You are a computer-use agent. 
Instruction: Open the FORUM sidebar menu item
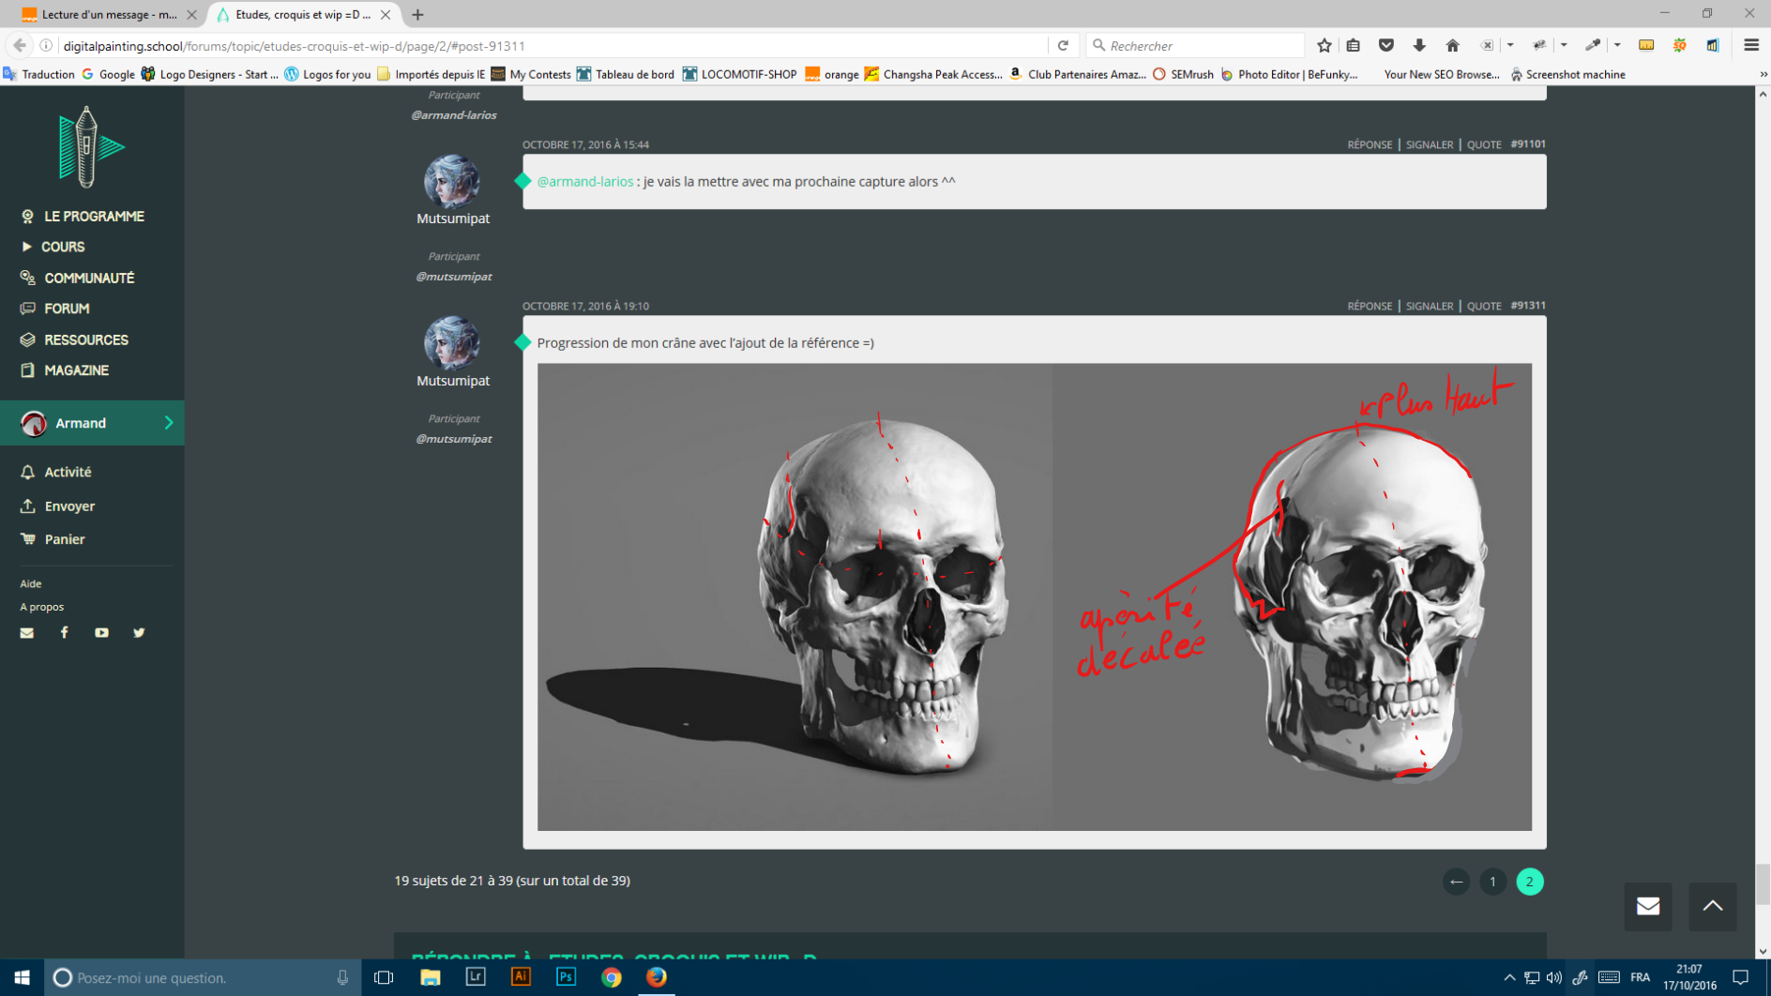tap(67, 309)
